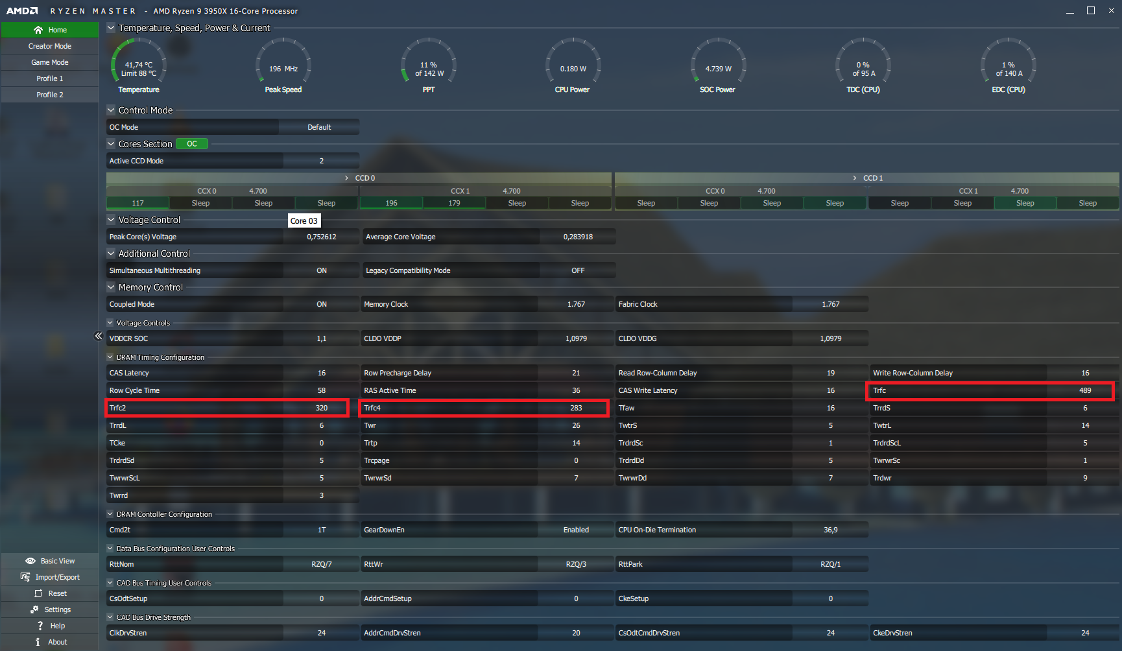Click the Trfc4 value 283

[x=576, y=408]
